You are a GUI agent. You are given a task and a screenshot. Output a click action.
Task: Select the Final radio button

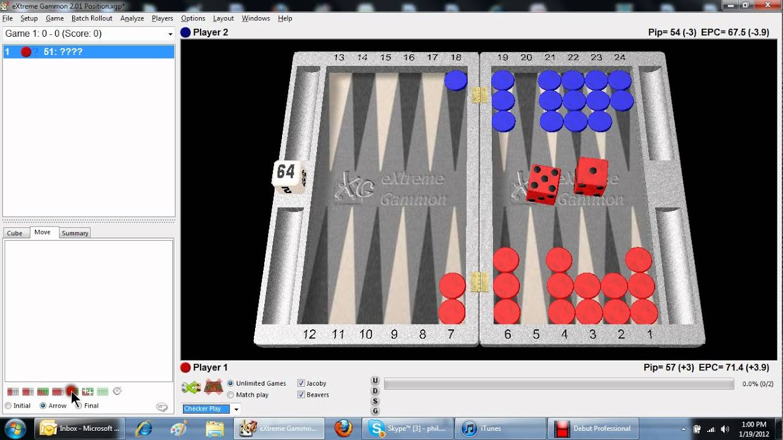[78, 406]
